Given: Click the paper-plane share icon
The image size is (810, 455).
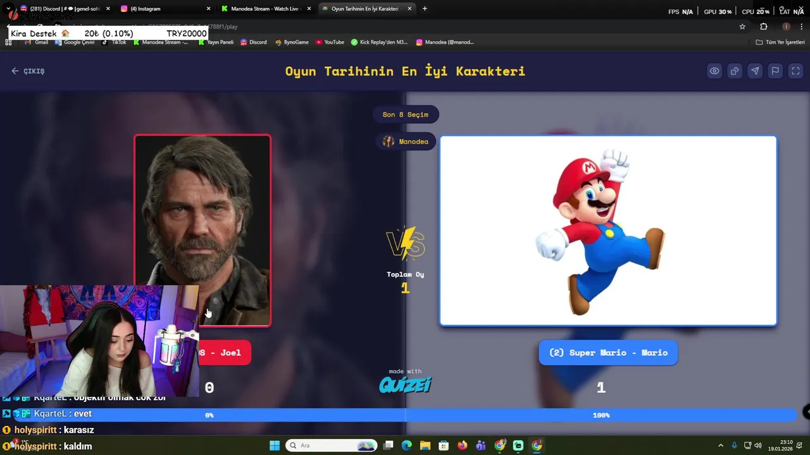Looking at the screenshot, I should click(755, 71).
